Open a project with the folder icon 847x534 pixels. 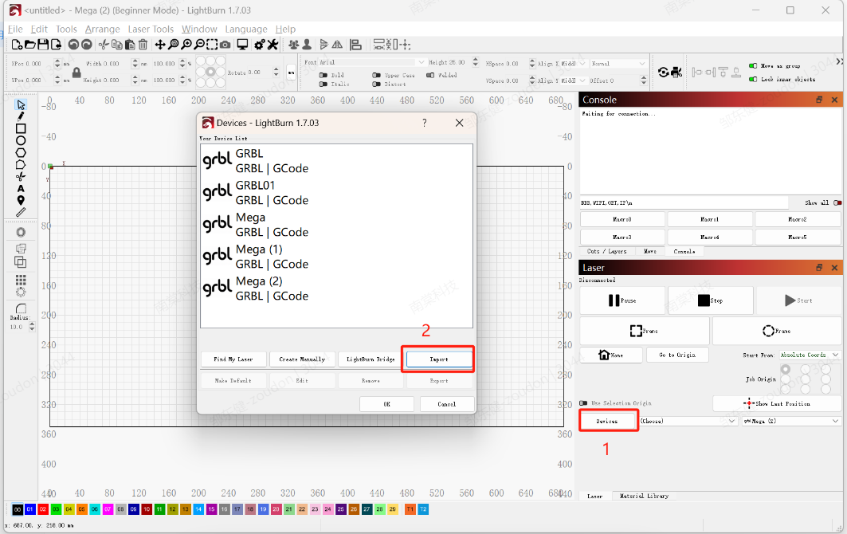coord(30,45)
